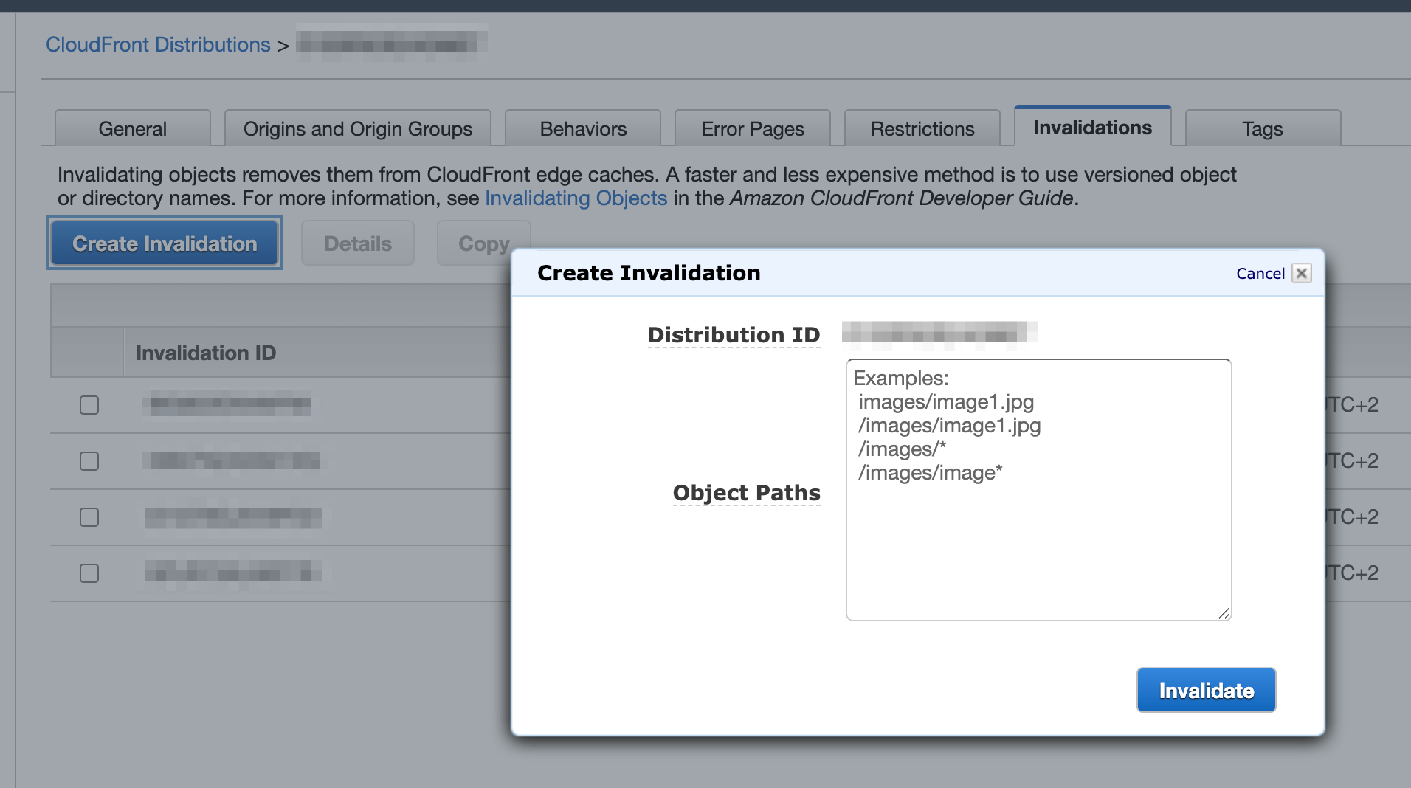The width and height of the screenshot is (1411, 788).
Task: Open the Invalidating Objects documentation link
Action: click(x=576, y=198)
